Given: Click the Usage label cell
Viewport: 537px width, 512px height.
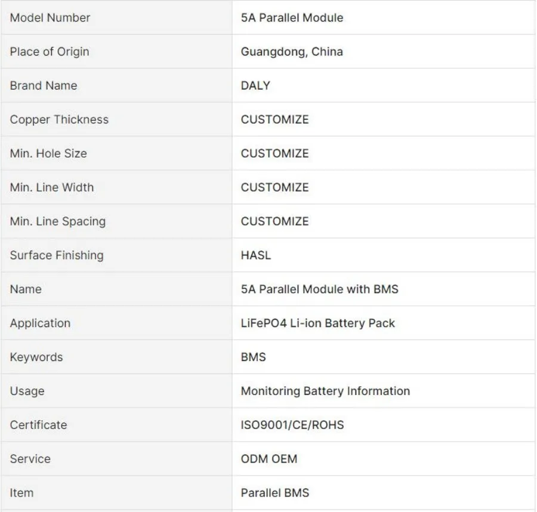Looking at the screenshot, I should coord(27,391).
